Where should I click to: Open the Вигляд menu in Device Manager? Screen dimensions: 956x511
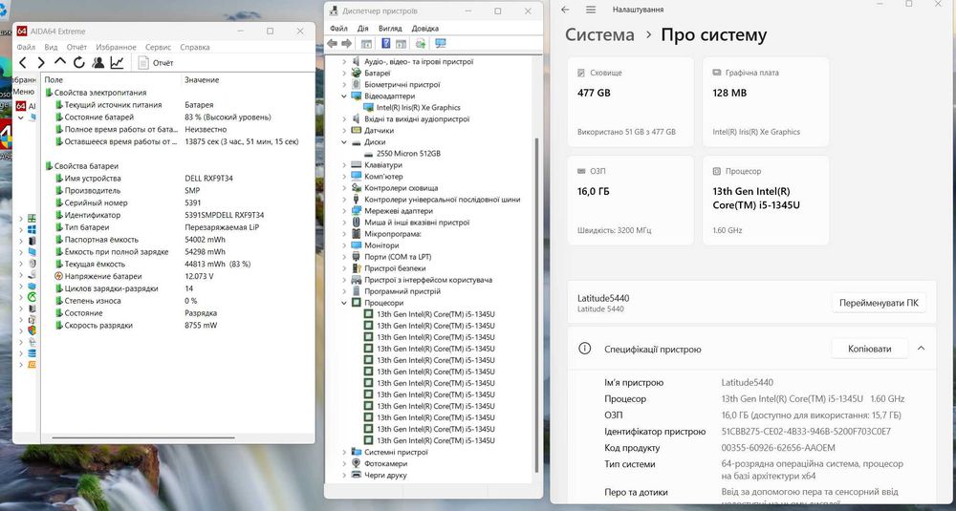390,29
